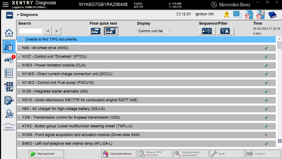The height and width of the screenshot is (159, 282).
Task: Toggle the alphabetical Sequence sort button
Action: 207,31
